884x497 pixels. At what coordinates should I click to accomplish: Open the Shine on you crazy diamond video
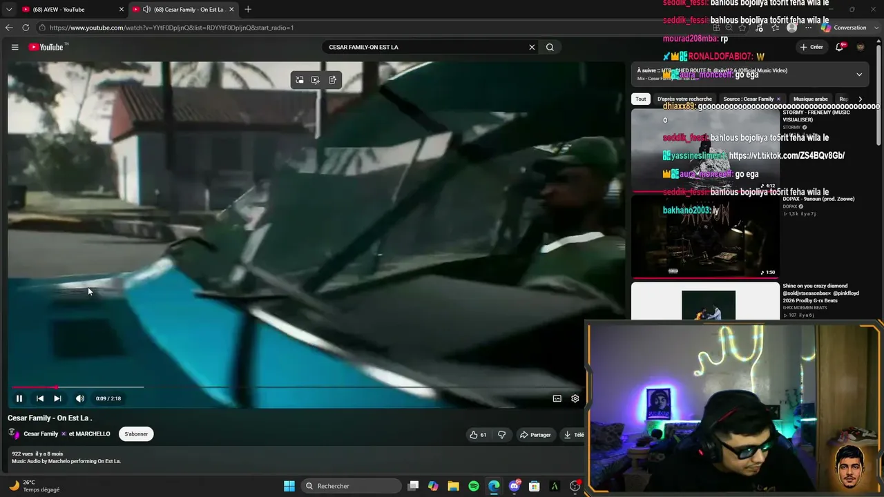coord(705,301)
